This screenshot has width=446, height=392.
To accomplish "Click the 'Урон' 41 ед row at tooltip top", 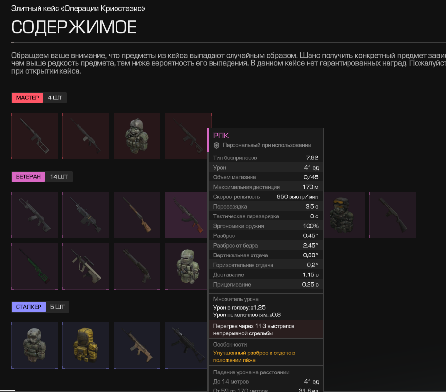I will click(266, 168).
